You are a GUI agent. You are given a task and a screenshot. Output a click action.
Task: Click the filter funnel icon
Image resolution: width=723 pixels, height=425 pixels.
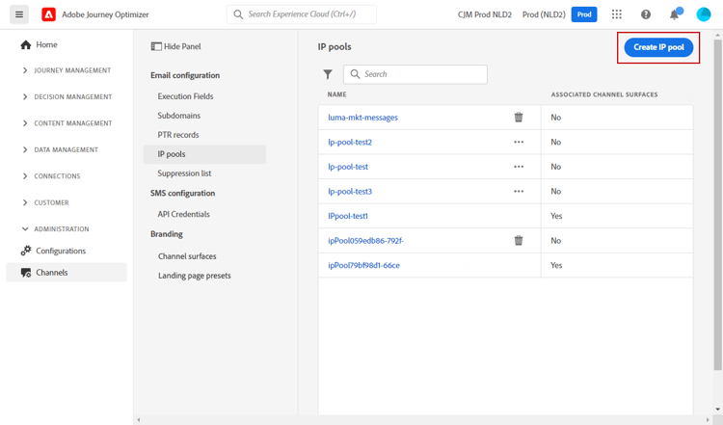point(328,74)
